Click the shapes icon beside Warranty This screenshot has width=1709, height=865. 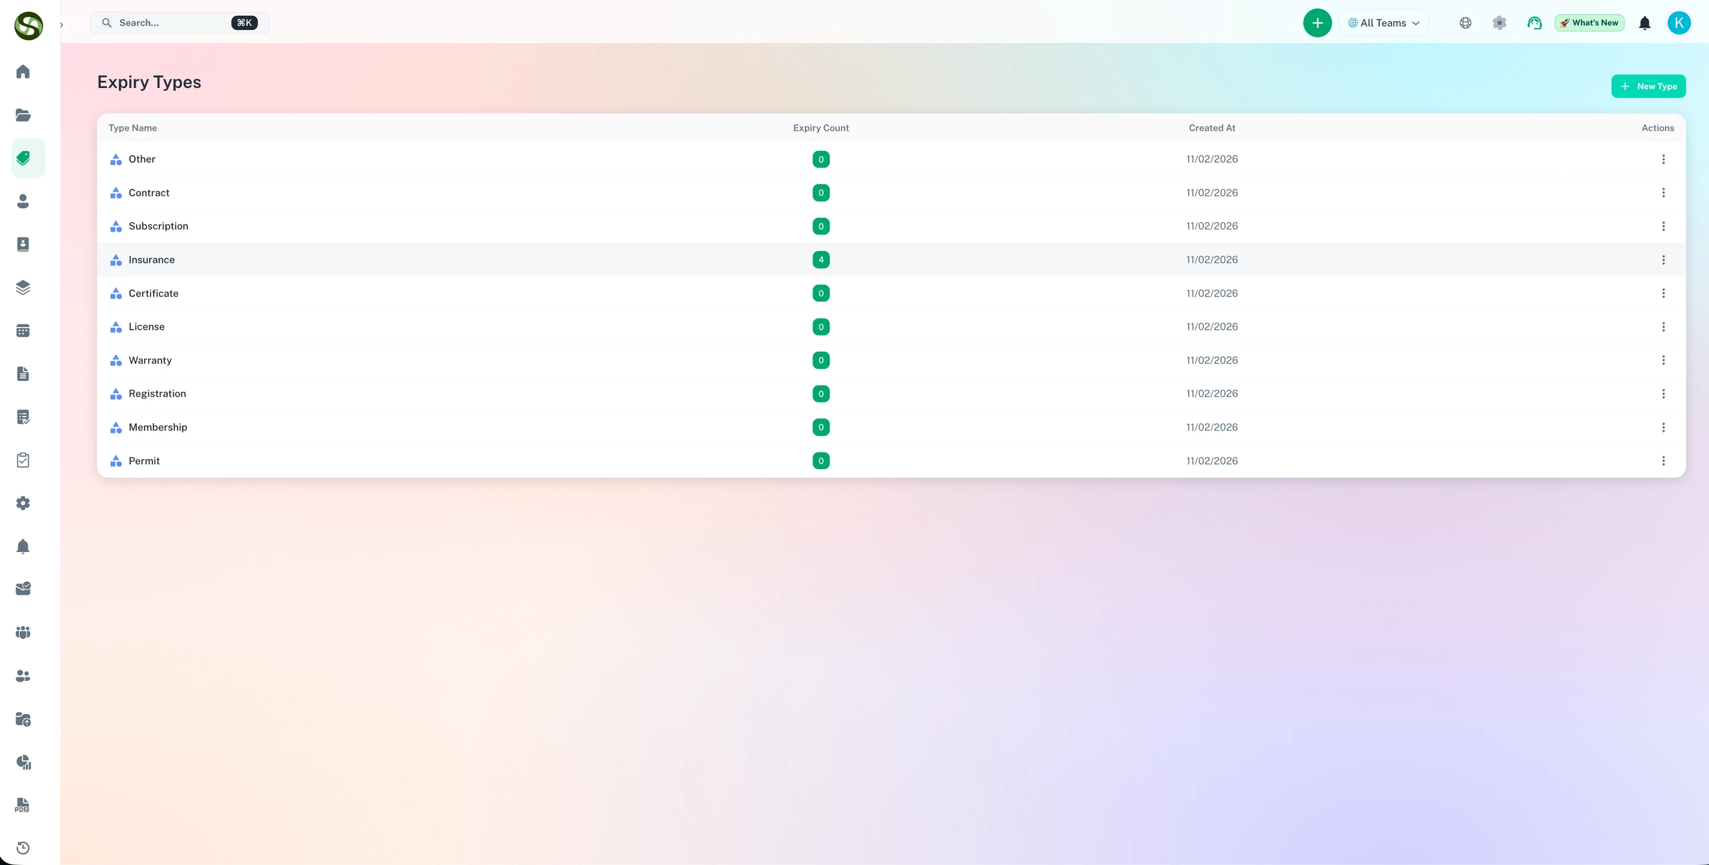(x=116, y=360)
